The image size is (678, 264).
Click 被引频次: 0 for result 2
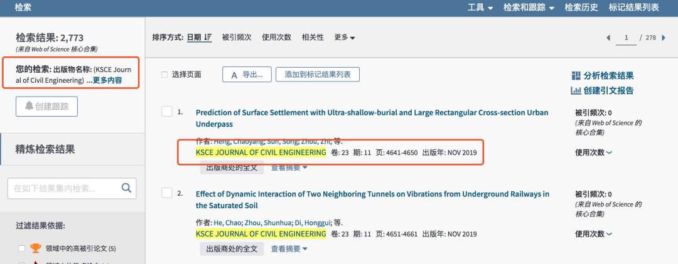point(593,194)
